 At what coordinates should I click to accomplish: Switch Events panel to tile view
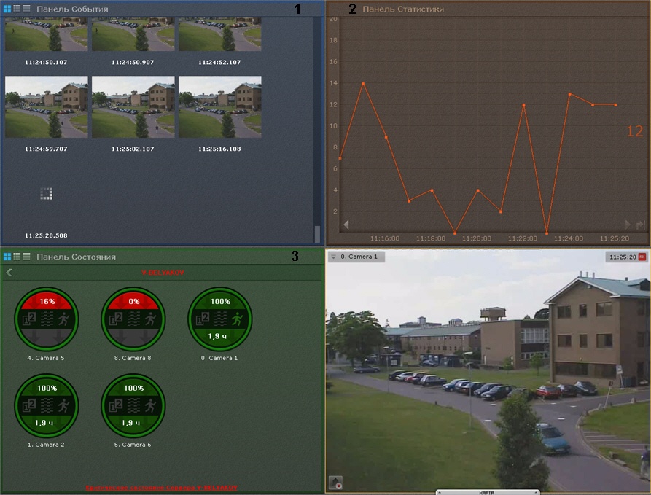[7, 9]
